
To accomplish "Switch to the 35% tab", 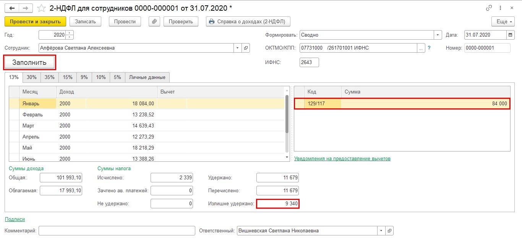I will click(x=50, y=77).
